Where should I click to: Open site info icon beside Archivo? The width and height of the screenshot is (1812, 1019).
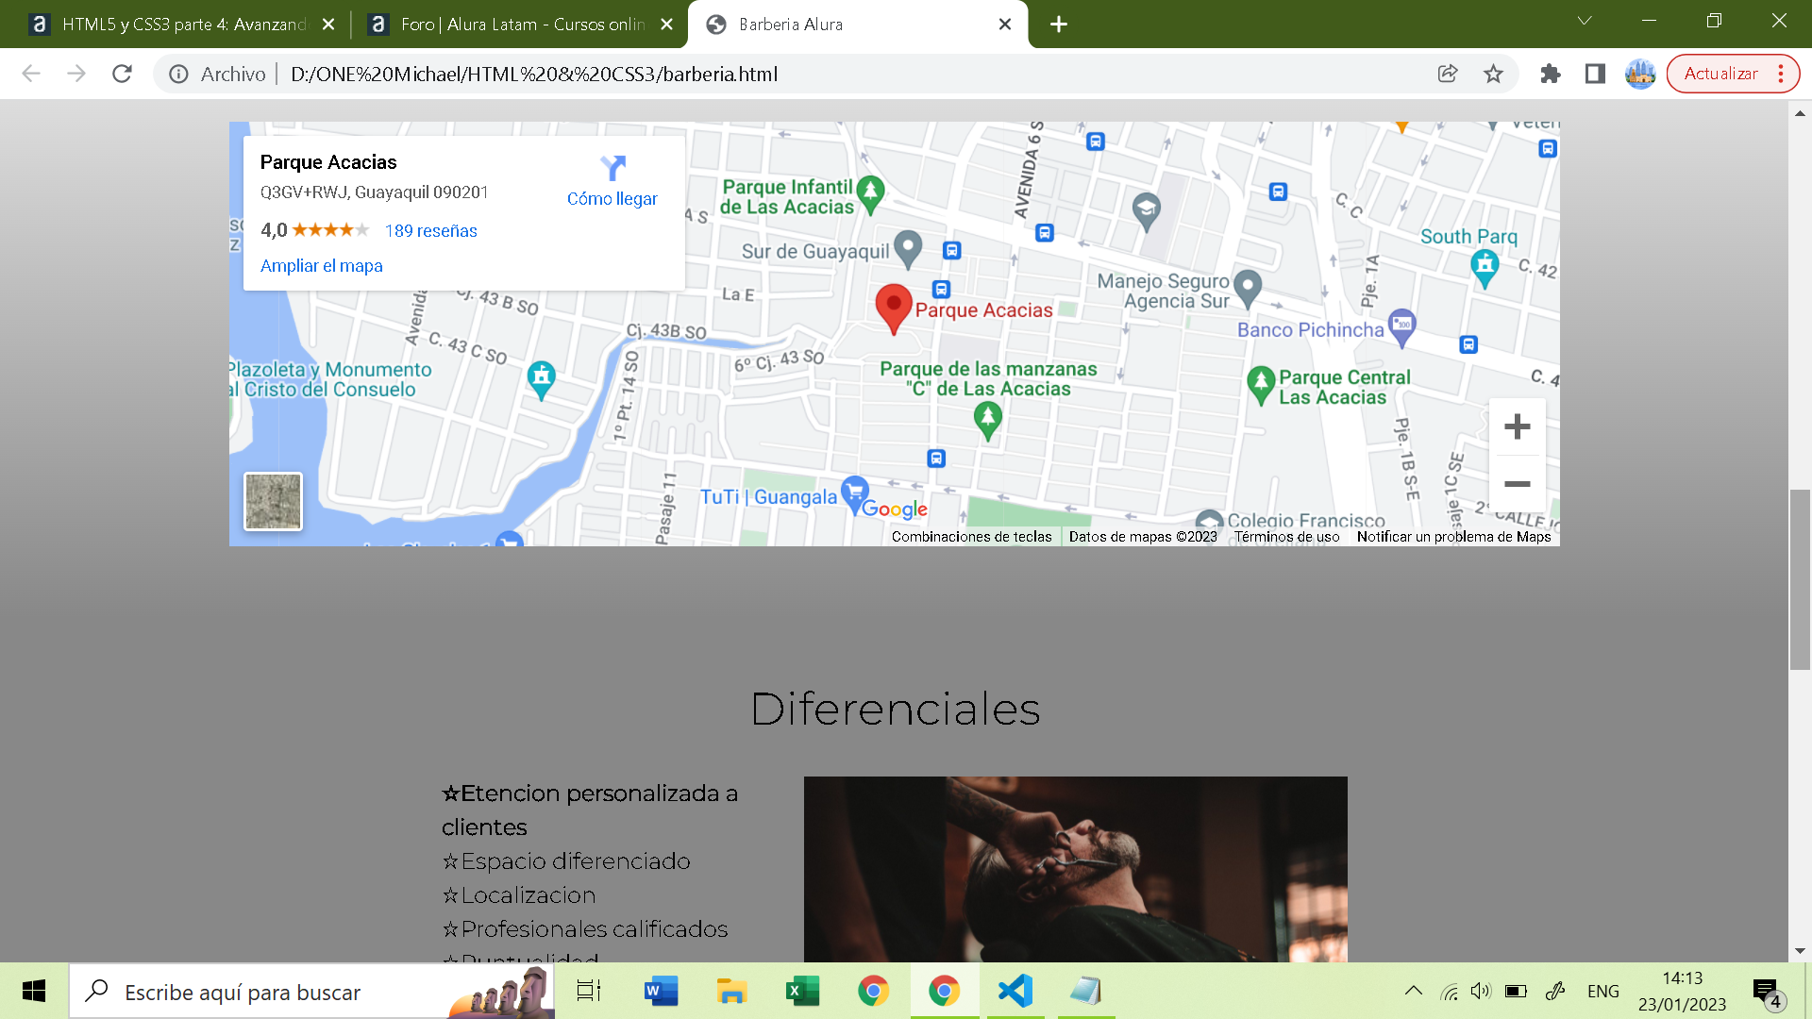(x=178, y=74)
